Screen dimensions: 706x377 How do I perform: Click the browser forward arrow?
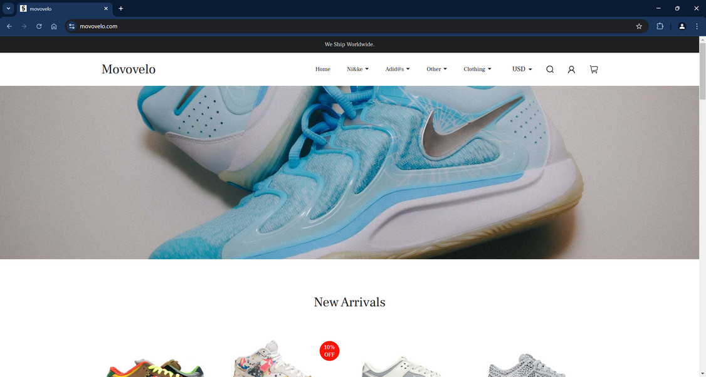coord(24,26)
